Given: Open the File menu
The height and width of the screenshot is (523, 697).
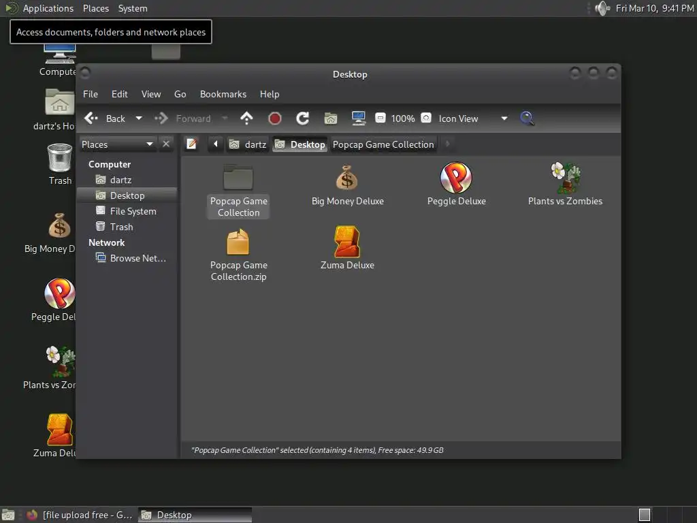Looking at the screenshot, I should point(91,94).
